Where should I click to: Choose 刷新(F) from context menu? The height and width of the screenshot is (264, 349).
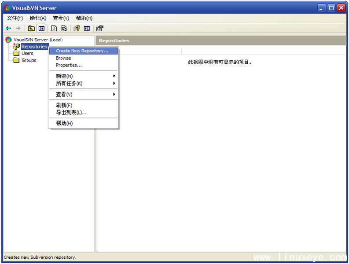coord(84,105)
